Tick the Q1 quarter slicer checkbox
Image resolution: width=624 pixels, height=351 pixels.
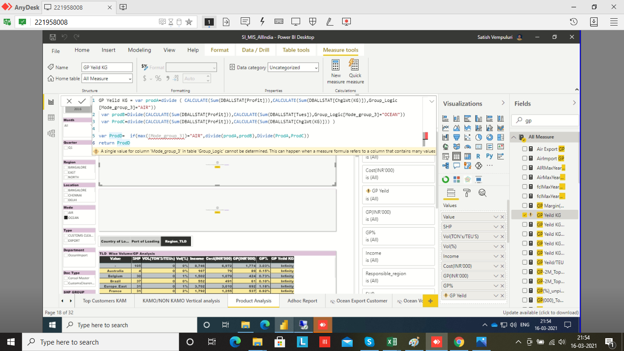tap(66, 148)
